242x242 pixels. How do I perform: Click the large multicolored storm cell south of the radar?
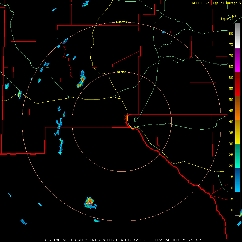90,203
